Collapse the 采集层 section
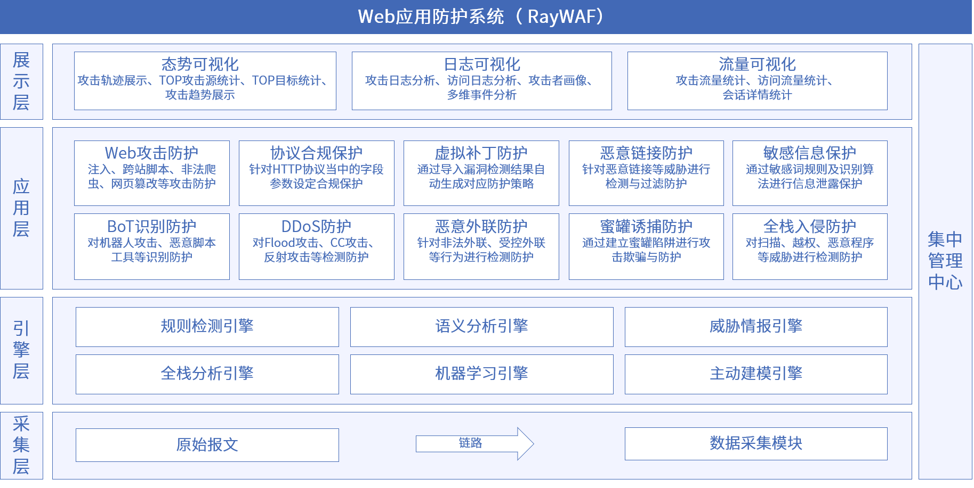This screenshot has width=974, height=488. point(22,445)
